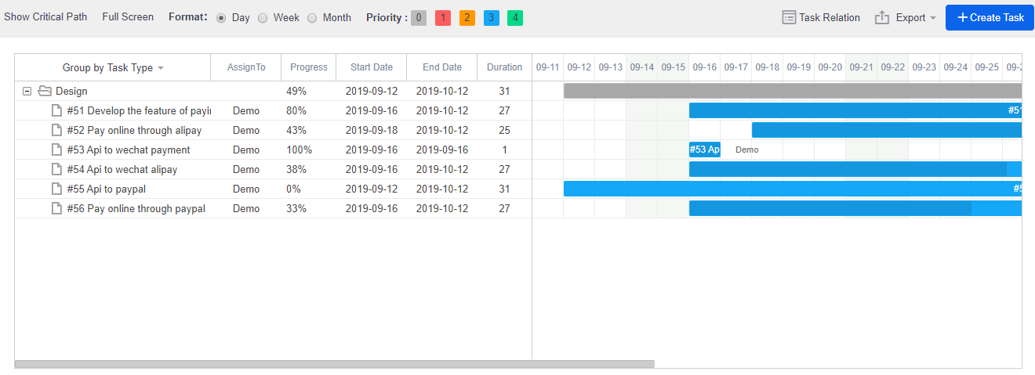Choose the Month format option
The image size is (1035, 375).
tap(312, 18)
